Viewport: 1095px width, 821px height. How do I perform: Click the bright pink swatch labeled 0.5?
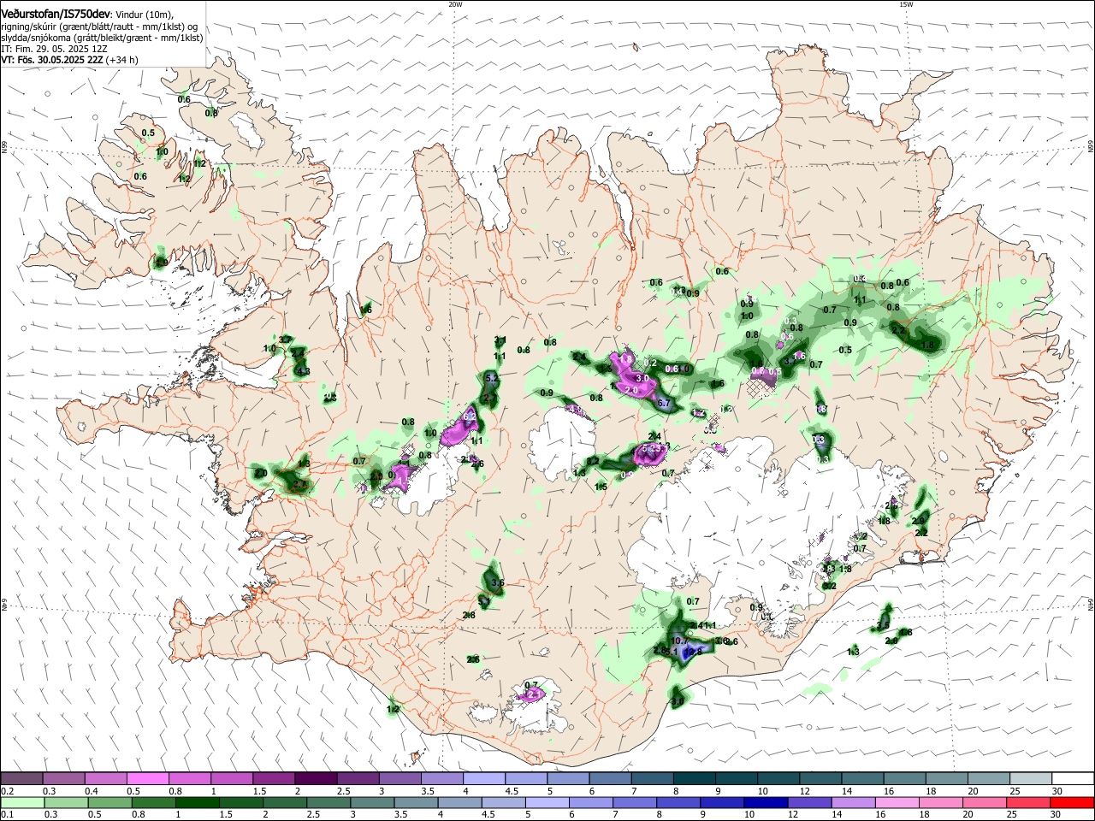tap(147, 778)
